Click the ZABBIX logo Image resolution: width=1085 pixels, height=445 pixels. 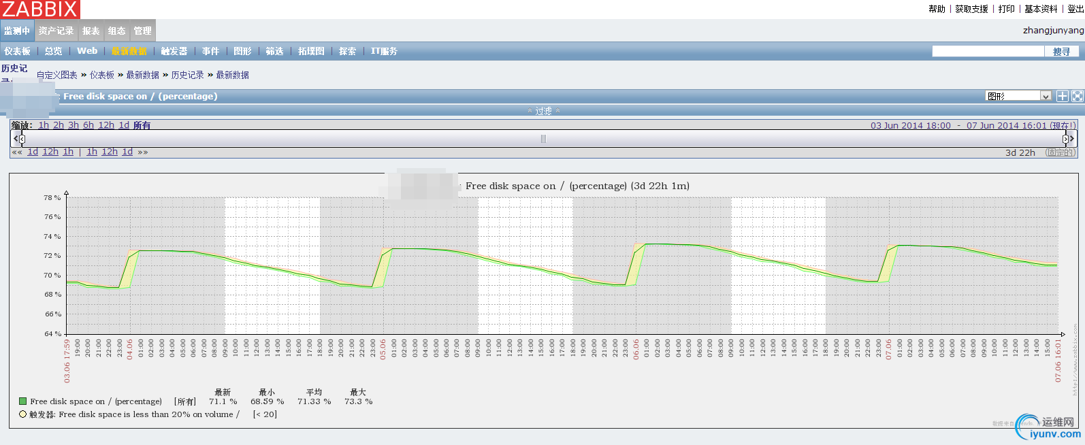click(40, 10)
